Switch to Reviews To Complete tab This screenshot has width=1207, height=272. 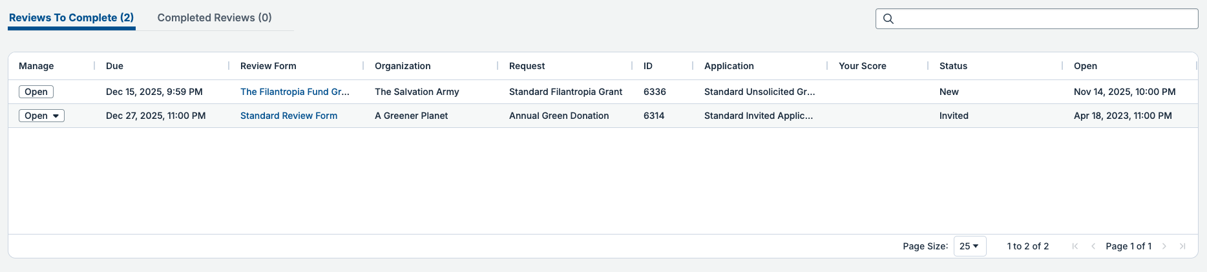(71, 17)
